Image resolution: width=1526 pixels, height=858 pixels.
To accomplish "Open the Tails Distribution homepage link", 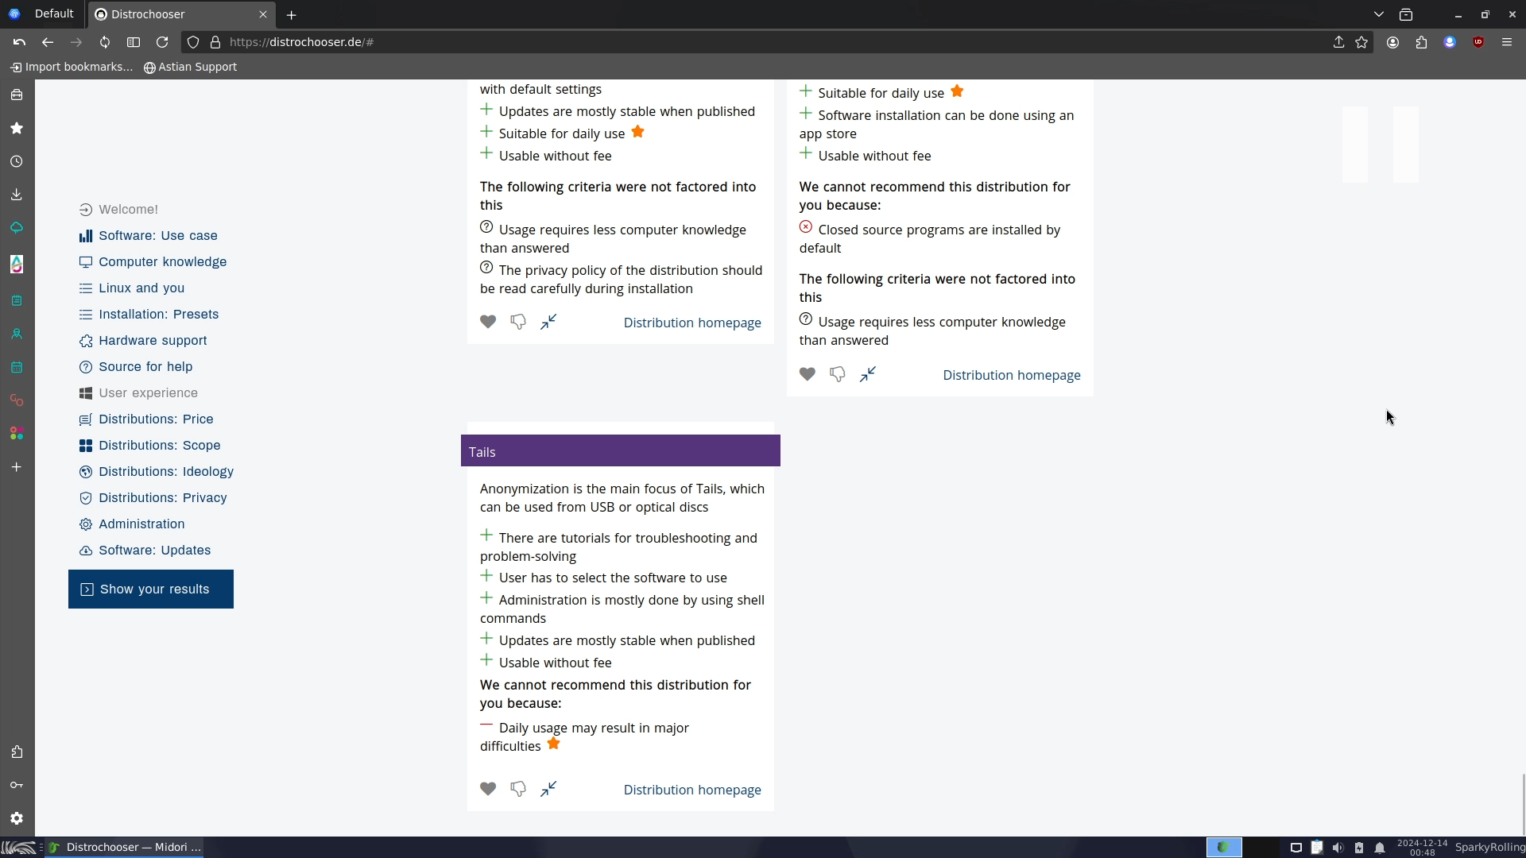I will (x=691, y=790).
